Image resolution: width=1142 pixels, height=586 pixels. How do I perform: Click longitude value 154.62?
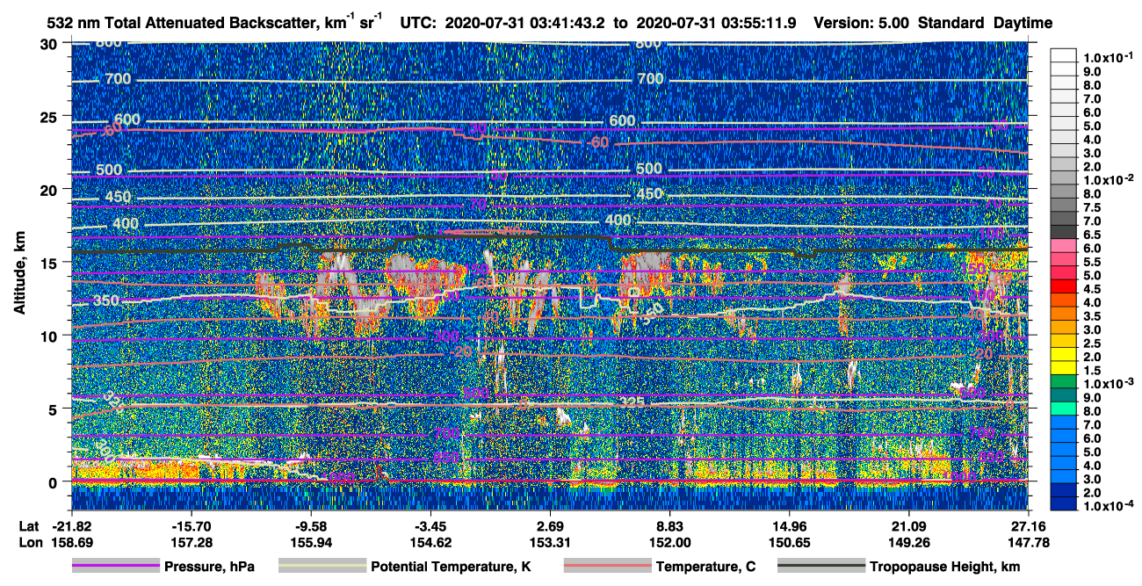[430, 543]
